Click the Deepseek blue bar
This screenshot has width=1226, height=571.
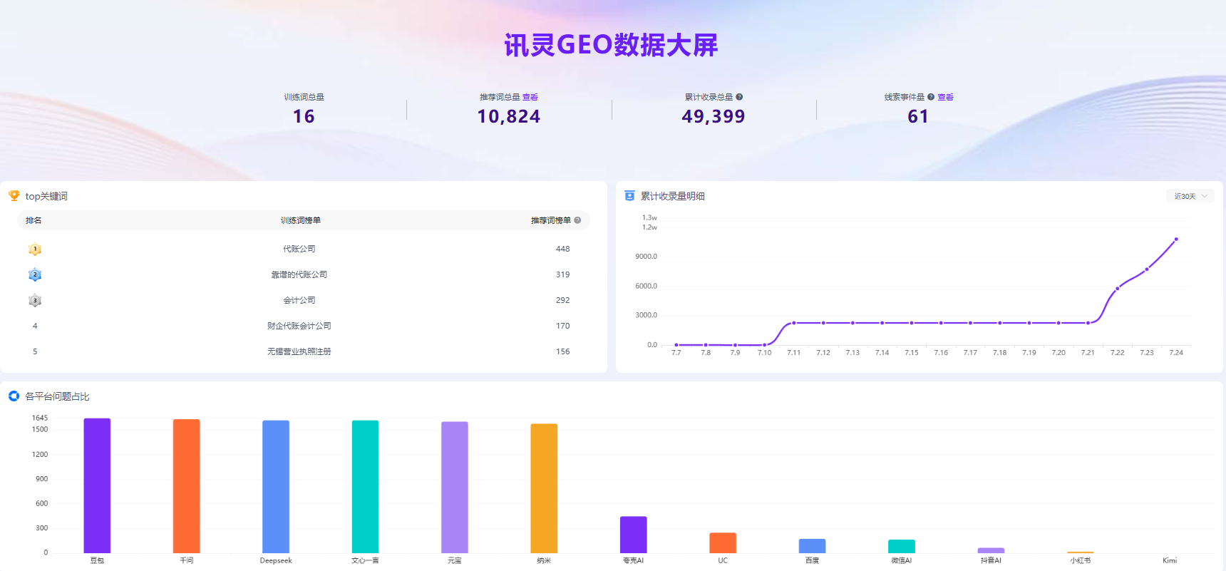click(x=276, y=487)
